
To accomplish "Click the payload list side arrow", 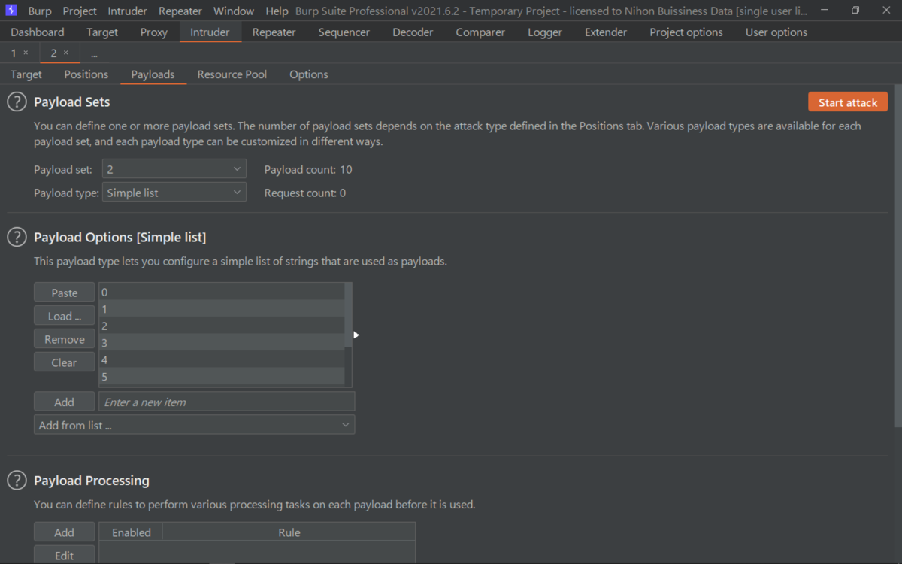I will point(356,335).
